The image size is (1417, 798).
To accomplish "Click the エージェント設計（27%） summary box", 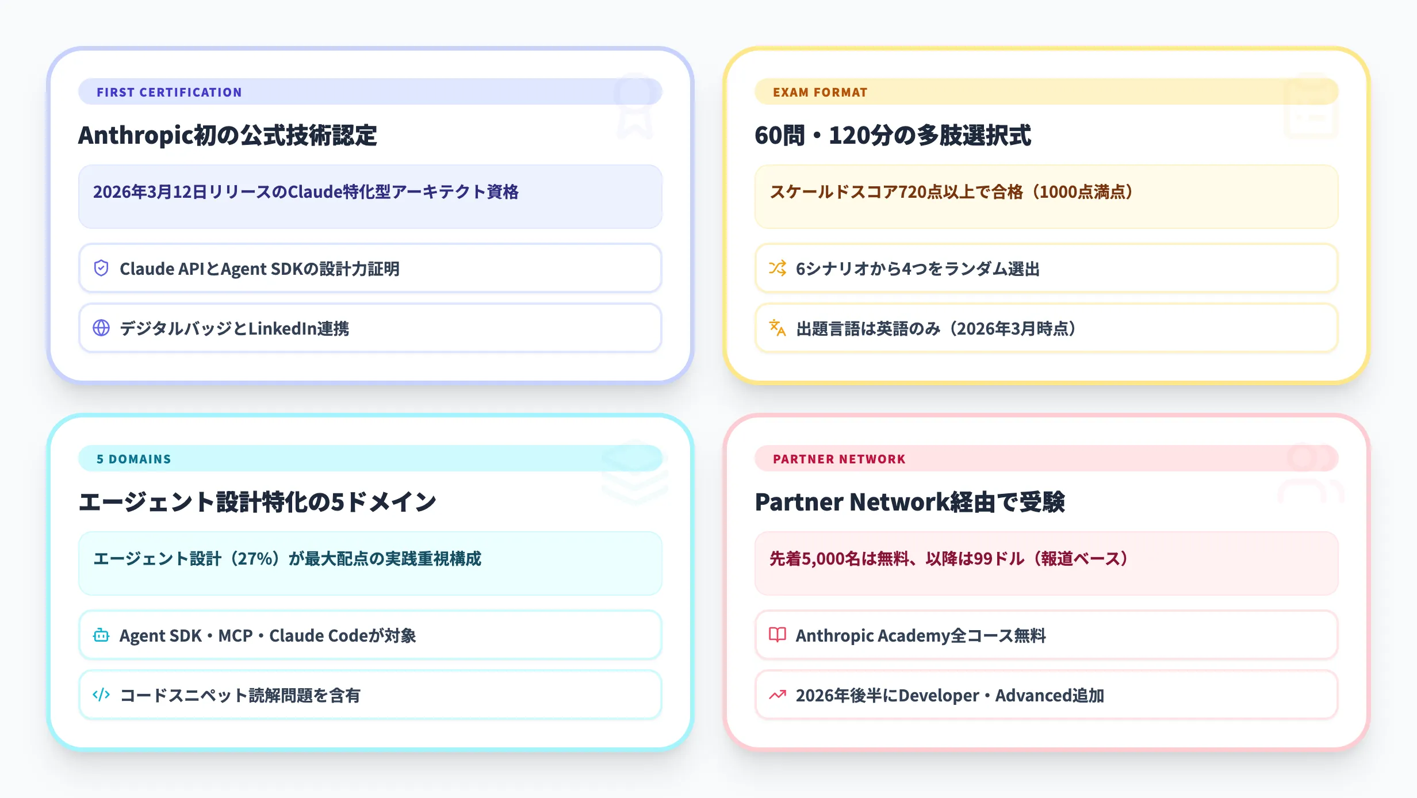I will [370, 563].
